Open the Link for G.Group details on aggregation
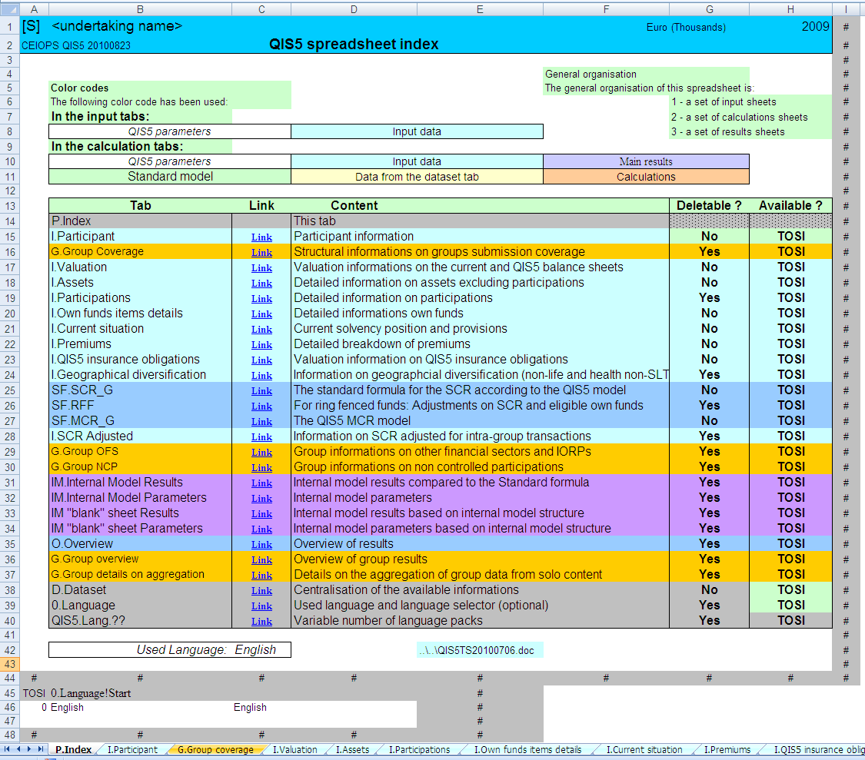Viewport: 865px width, 760px height. pos(261,576)
